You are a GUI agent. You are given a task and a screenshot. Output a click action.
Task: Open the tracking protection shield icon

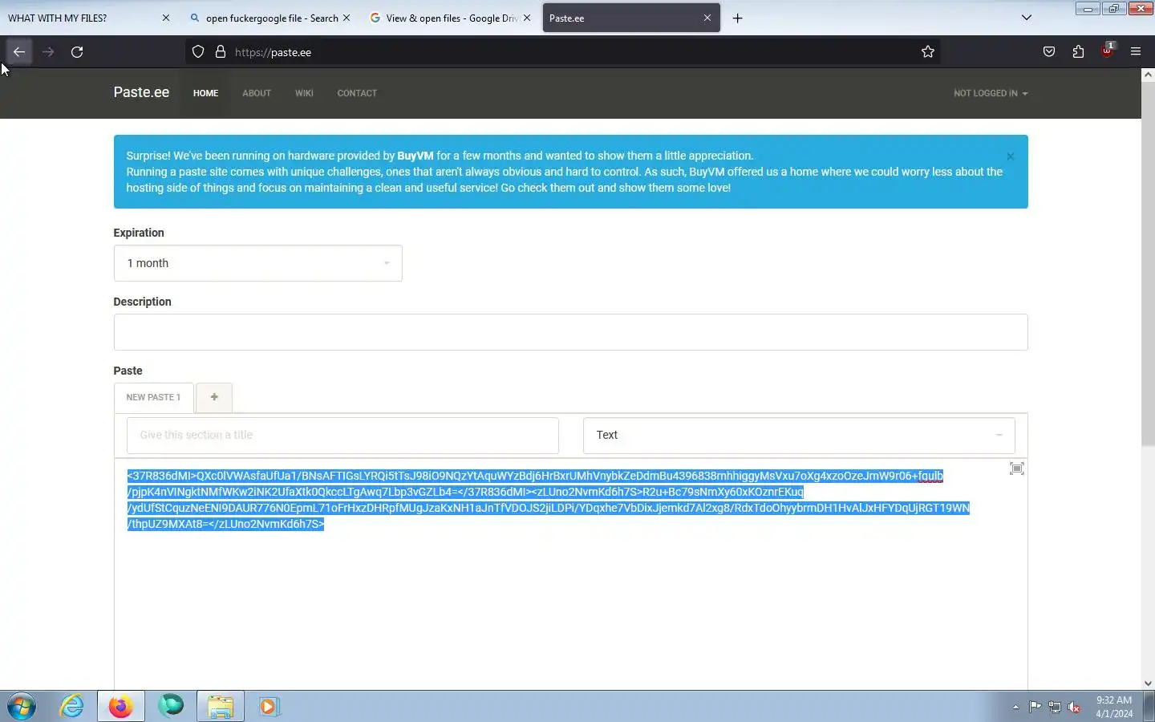point(198,52)
